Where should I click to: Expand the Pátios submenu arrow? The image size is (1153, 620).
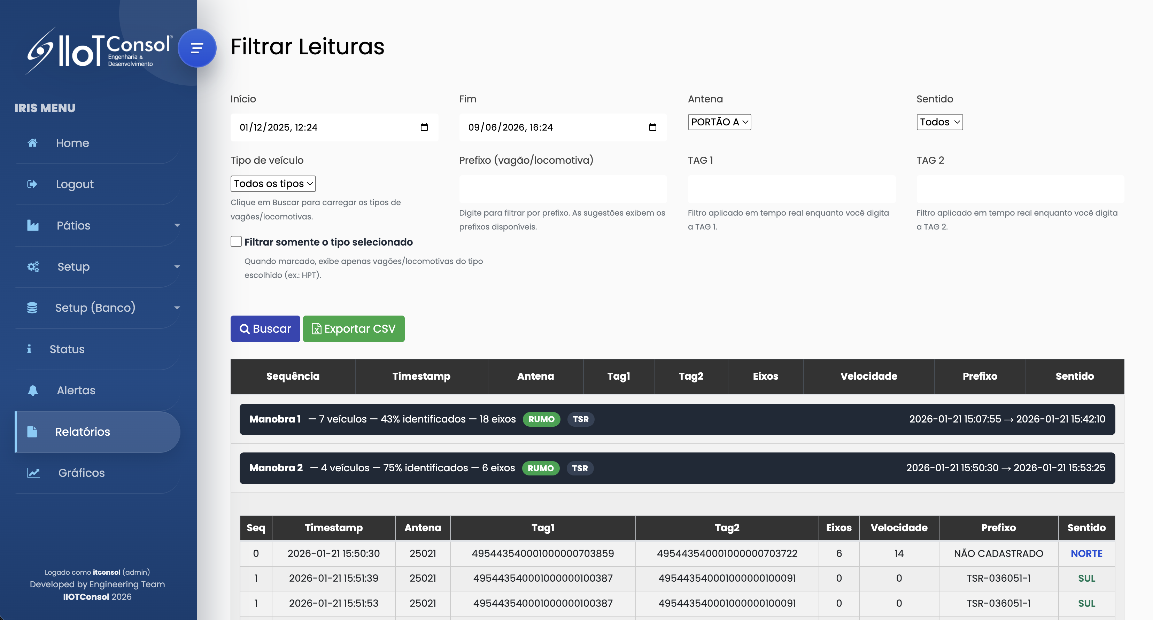177,225
